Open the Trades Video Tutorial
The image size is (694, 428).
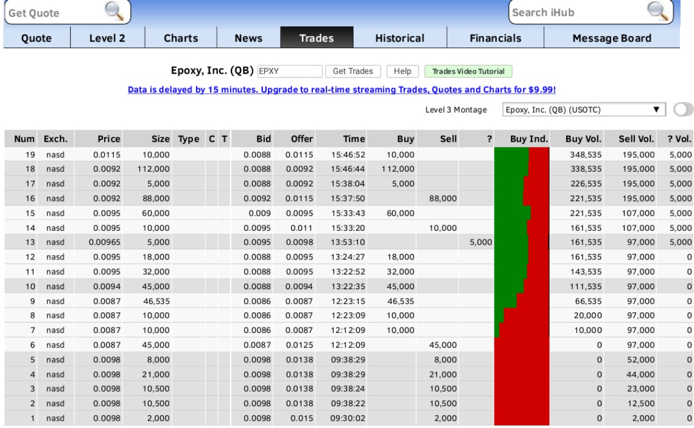pos(468,71)
